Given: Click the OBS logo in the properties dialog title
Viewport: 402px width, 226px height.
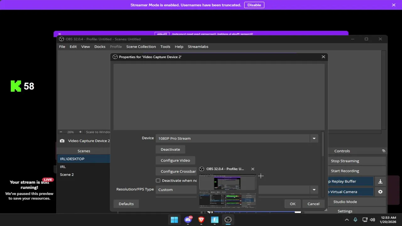Looking at the screenshot, I should coord(115,57).
